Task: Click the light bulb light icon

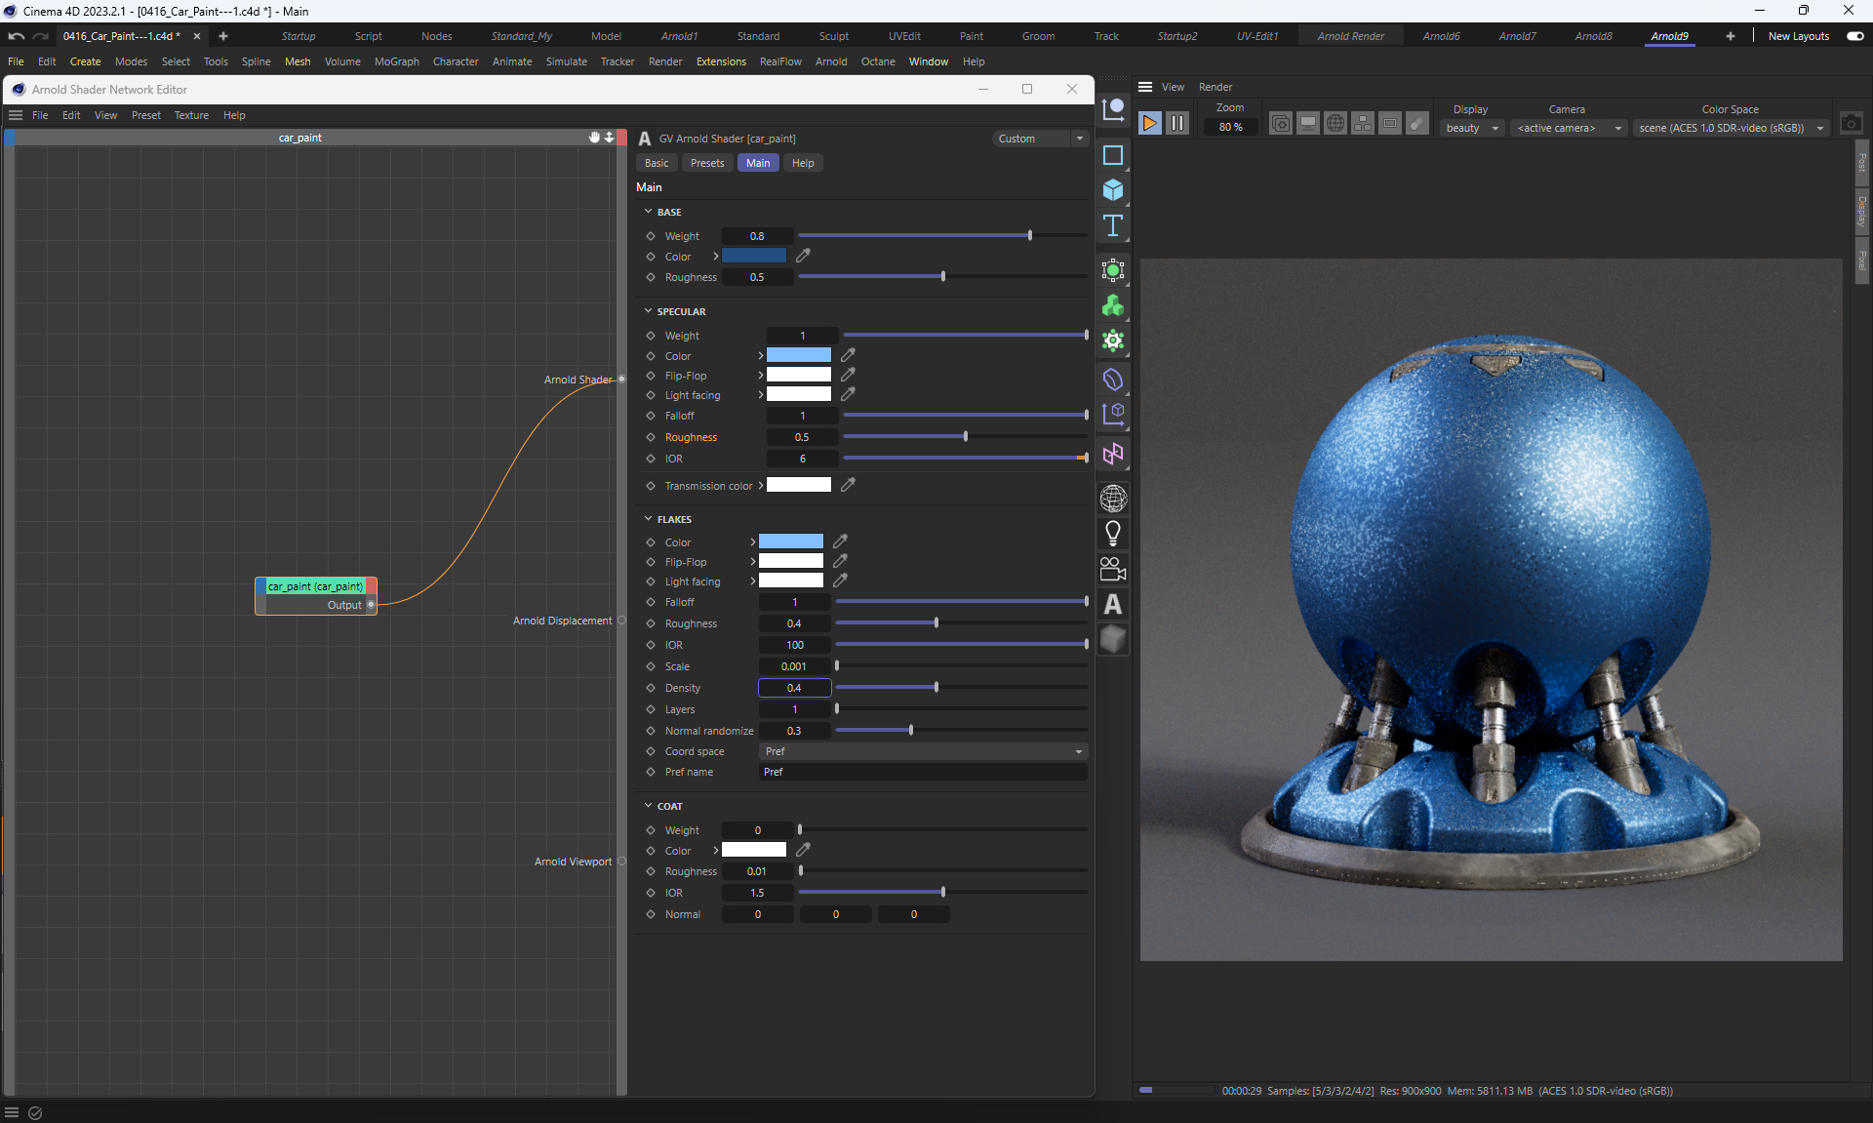Action: [1112, 534]
